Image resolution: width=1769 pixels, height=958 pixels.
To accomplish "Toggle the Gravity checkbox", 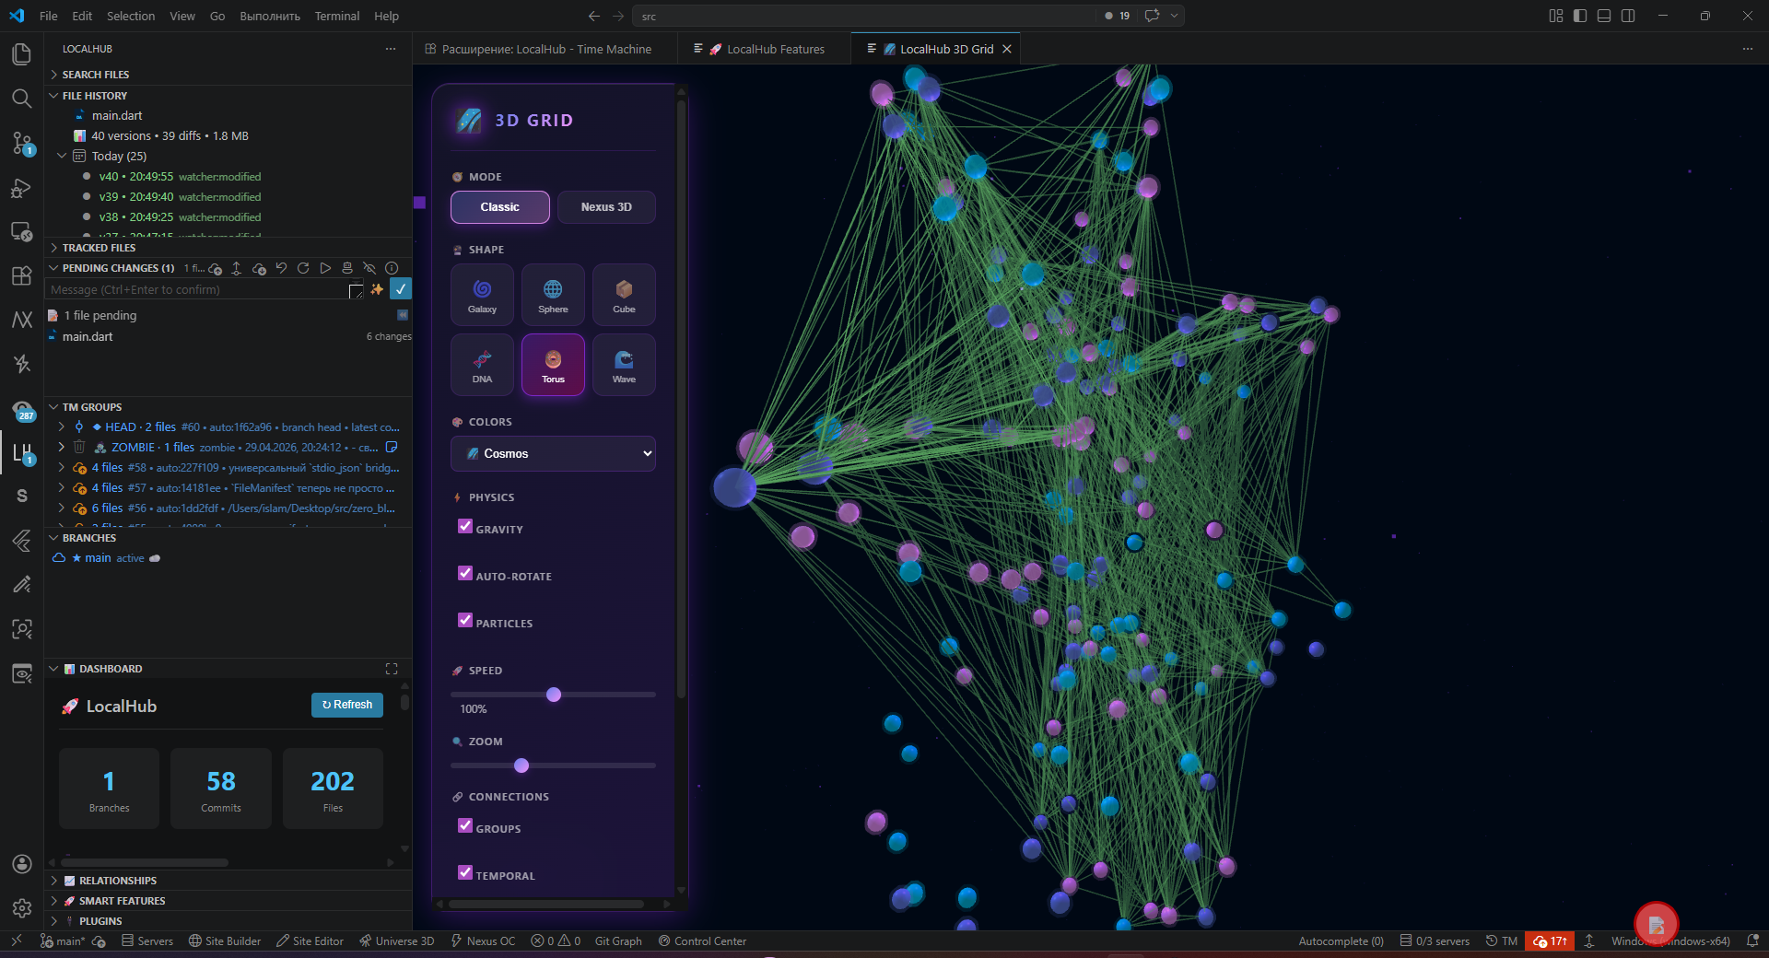I will click(465, 526).
